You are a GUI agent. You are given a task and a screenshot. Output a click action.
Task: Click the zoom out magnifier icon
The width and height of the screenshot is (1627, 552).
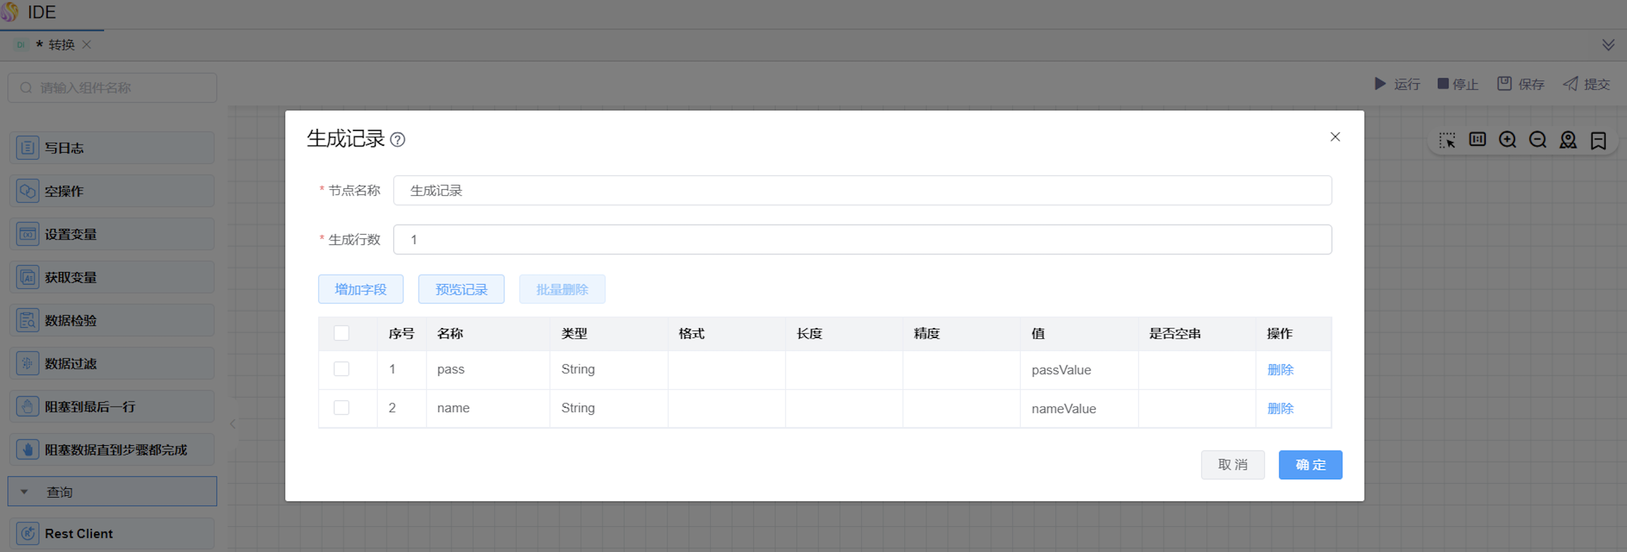tap(1537, 139)
